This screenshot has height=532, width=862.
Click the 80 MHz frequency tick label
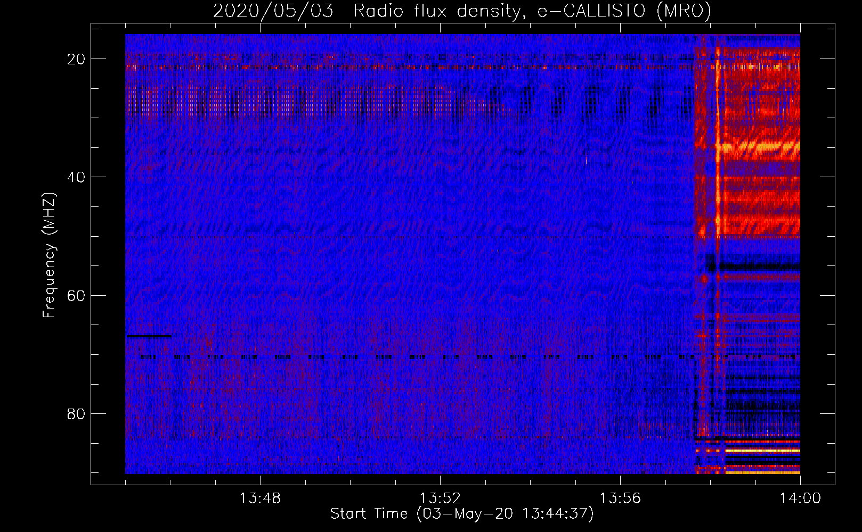pyautogui.click(x=76, y=413)
